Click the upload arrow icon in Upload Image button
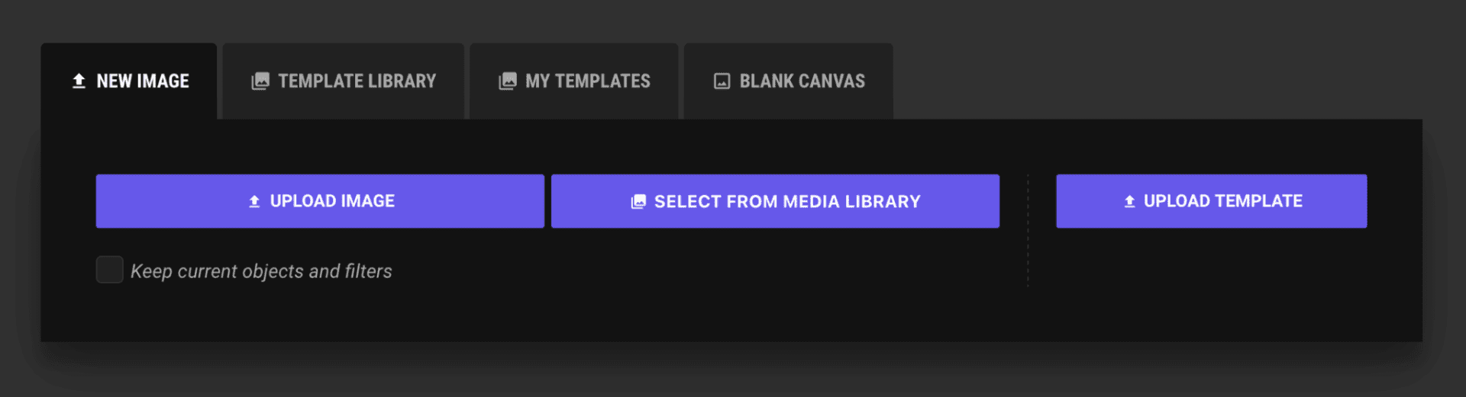Viewport: 1466px width, 397px height. pos(254,201)
